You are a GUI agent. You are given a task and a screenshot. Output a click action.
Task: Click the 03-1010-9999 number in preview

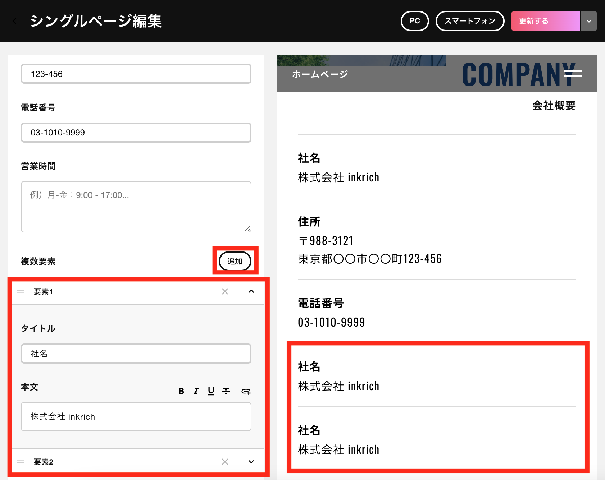pyautogui.click(x=331, y=322)
